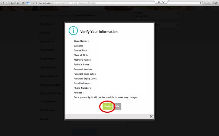Reload the page with the refresh icon
The image size is (219, 136).
tap(200, 3)
